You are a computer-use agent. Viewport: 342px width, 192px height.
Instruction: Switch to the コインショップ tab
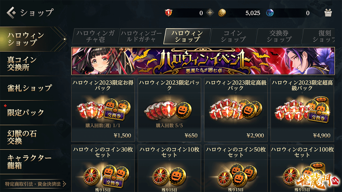point(233,36)
